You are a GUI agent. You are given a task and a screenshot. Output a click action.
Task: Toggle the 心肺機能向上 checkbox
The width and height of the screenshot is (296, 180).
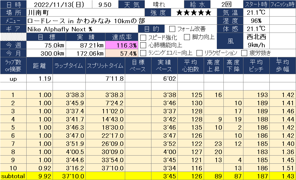click(143, 45)
